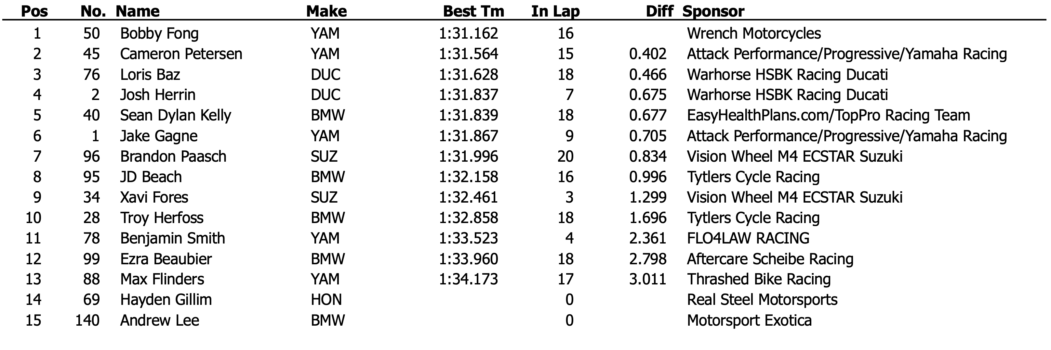Select Loris Baz in the Name column
1051x350 pixels.
point(150,75)
